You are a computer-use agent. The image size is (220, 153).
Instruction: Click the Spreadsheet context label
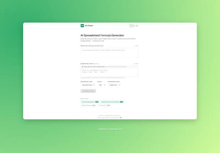[x=87, y=64]
